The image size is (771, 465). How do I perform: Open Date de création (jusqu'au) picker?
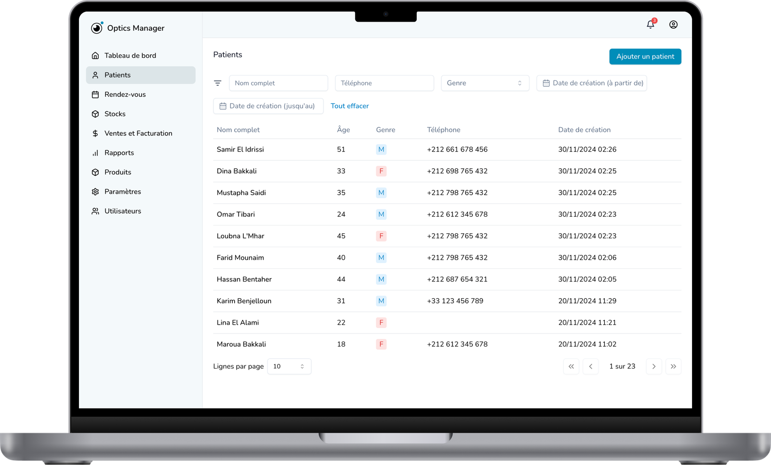[268, 106]
